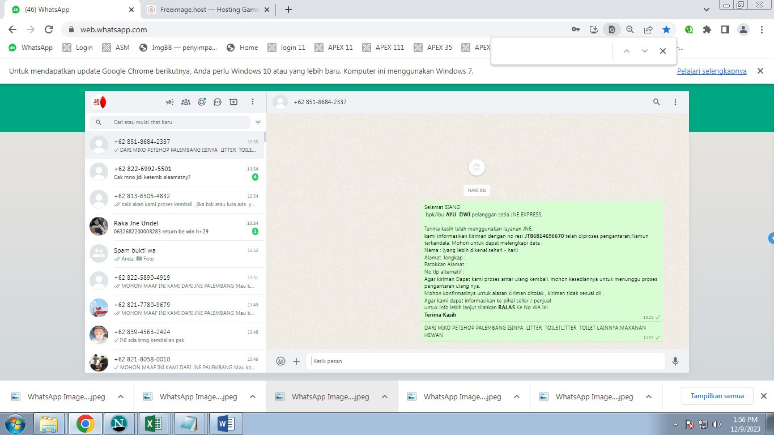
Task: Open the 'login 11' bookmark
Action: [287, 48]
